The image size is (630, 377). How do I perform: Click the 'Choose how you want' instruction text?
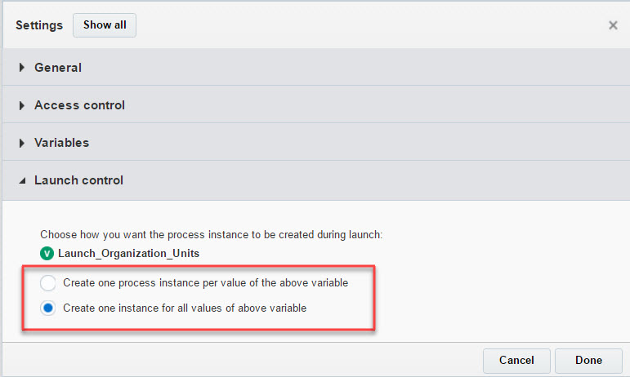pos(212,234)
